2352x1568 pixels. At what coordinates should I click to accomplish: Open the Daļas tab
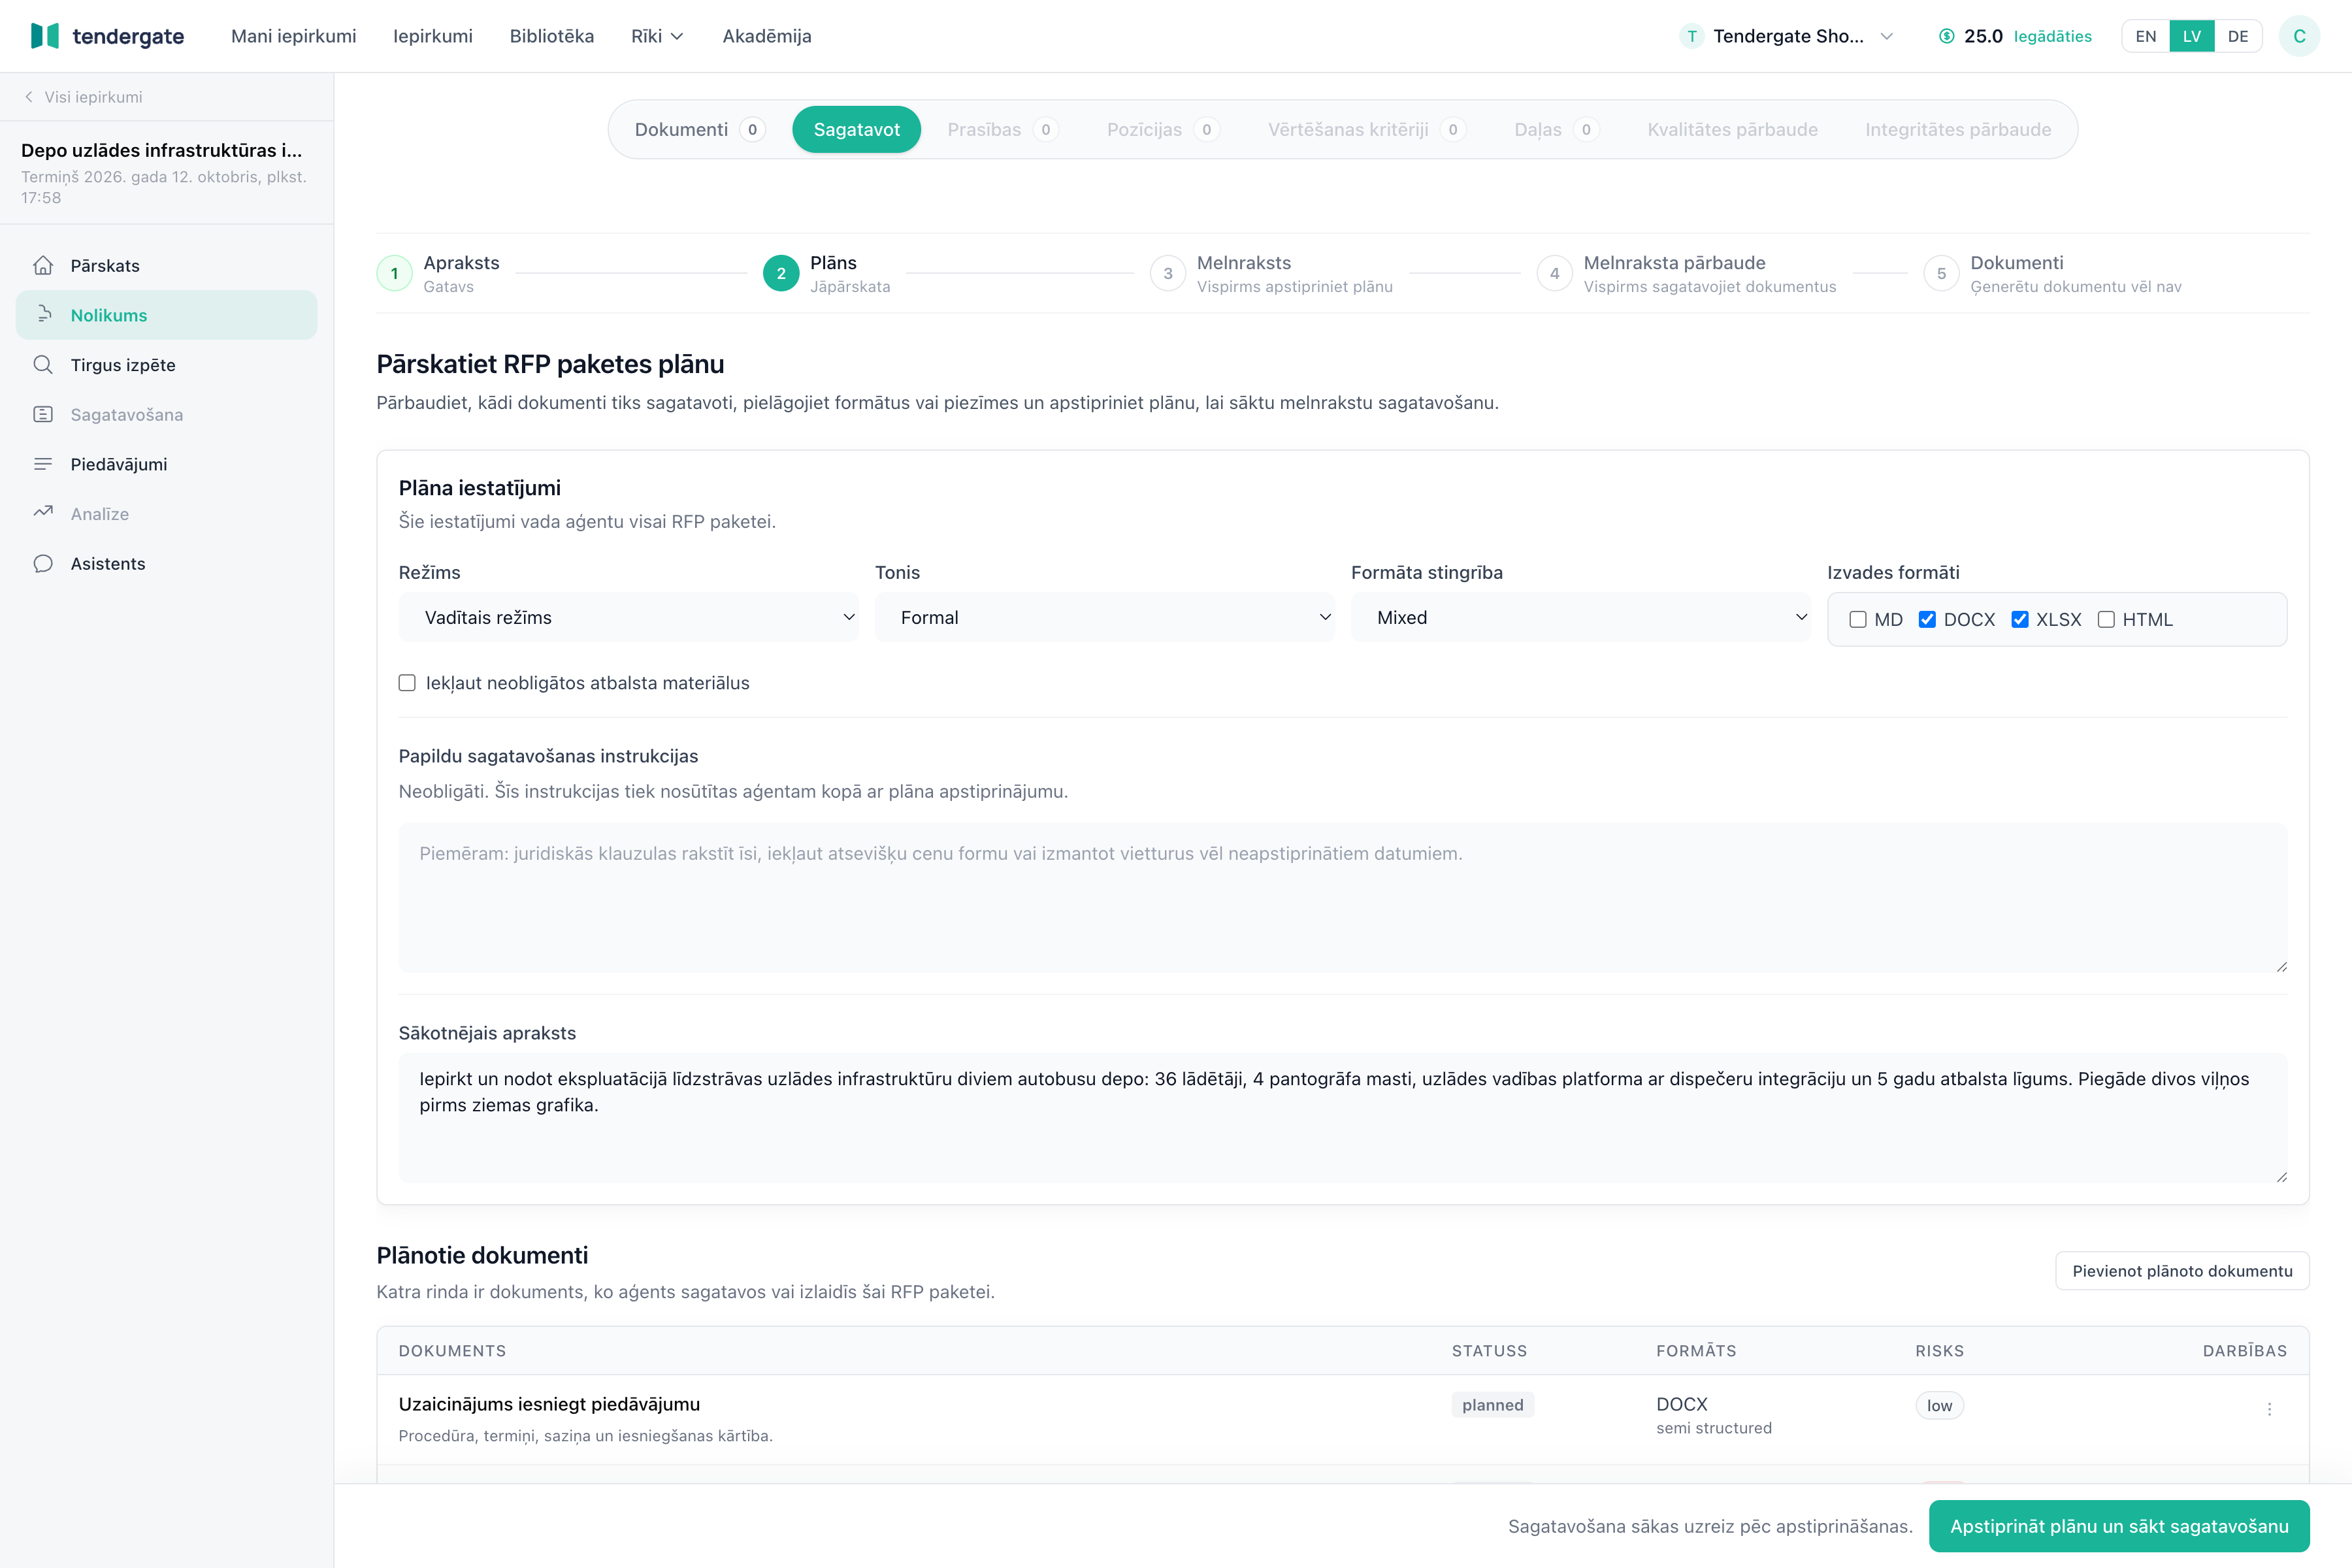[1556, 129]
